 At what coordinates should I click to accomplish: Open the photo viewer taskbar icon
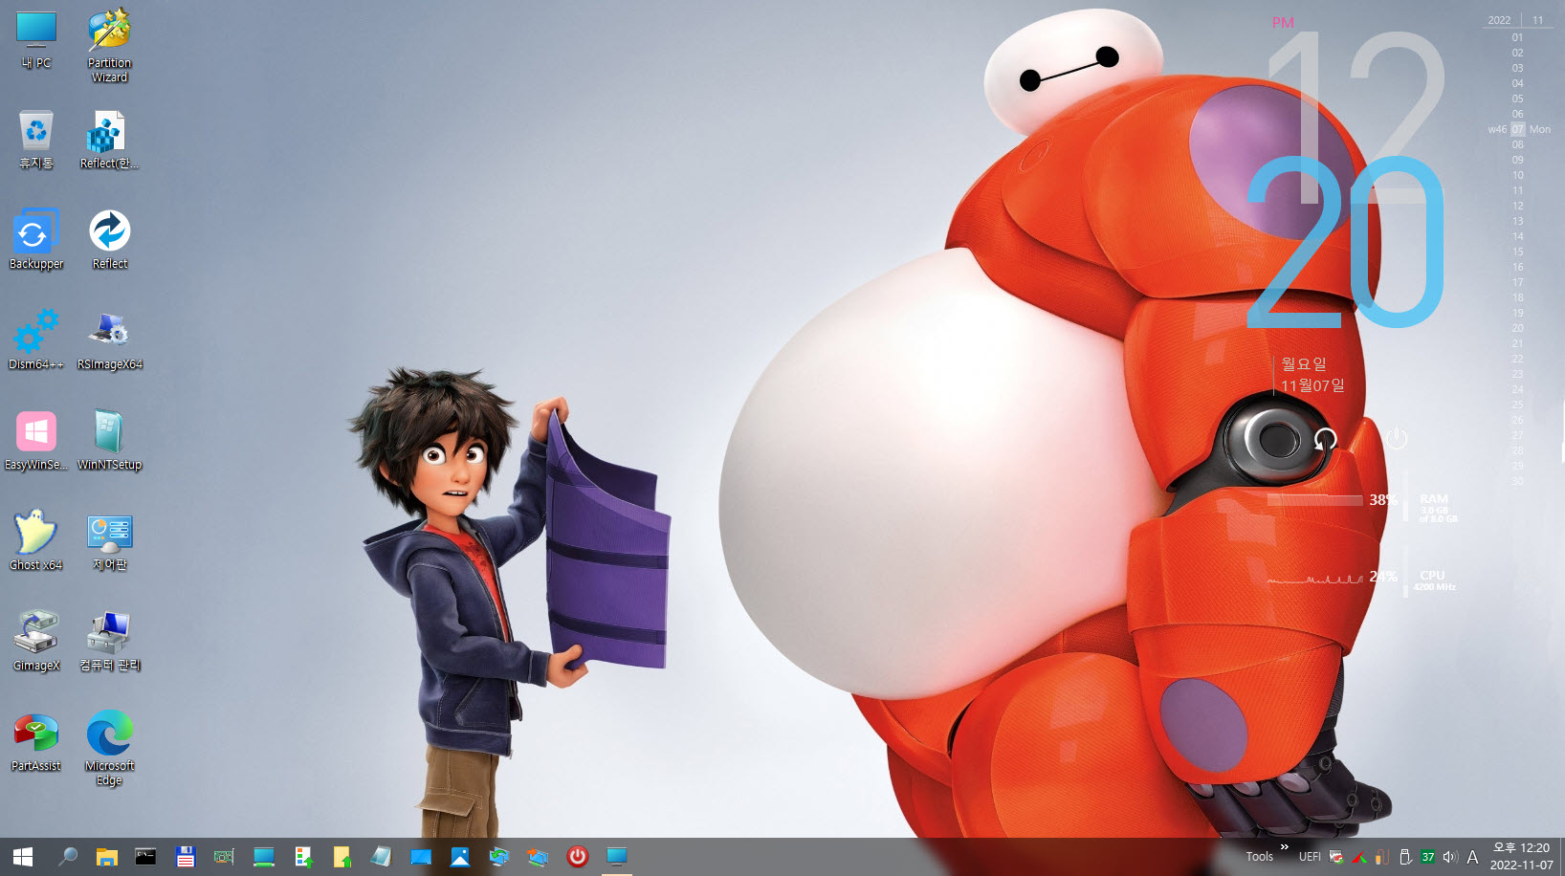(460, 857)
